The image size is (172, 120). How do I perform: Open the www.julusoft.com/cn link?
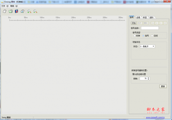(155, 117)
